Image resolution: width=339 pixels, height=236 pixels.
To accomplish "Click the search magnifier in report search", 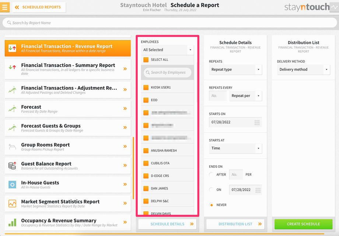I will pos(9,22).
